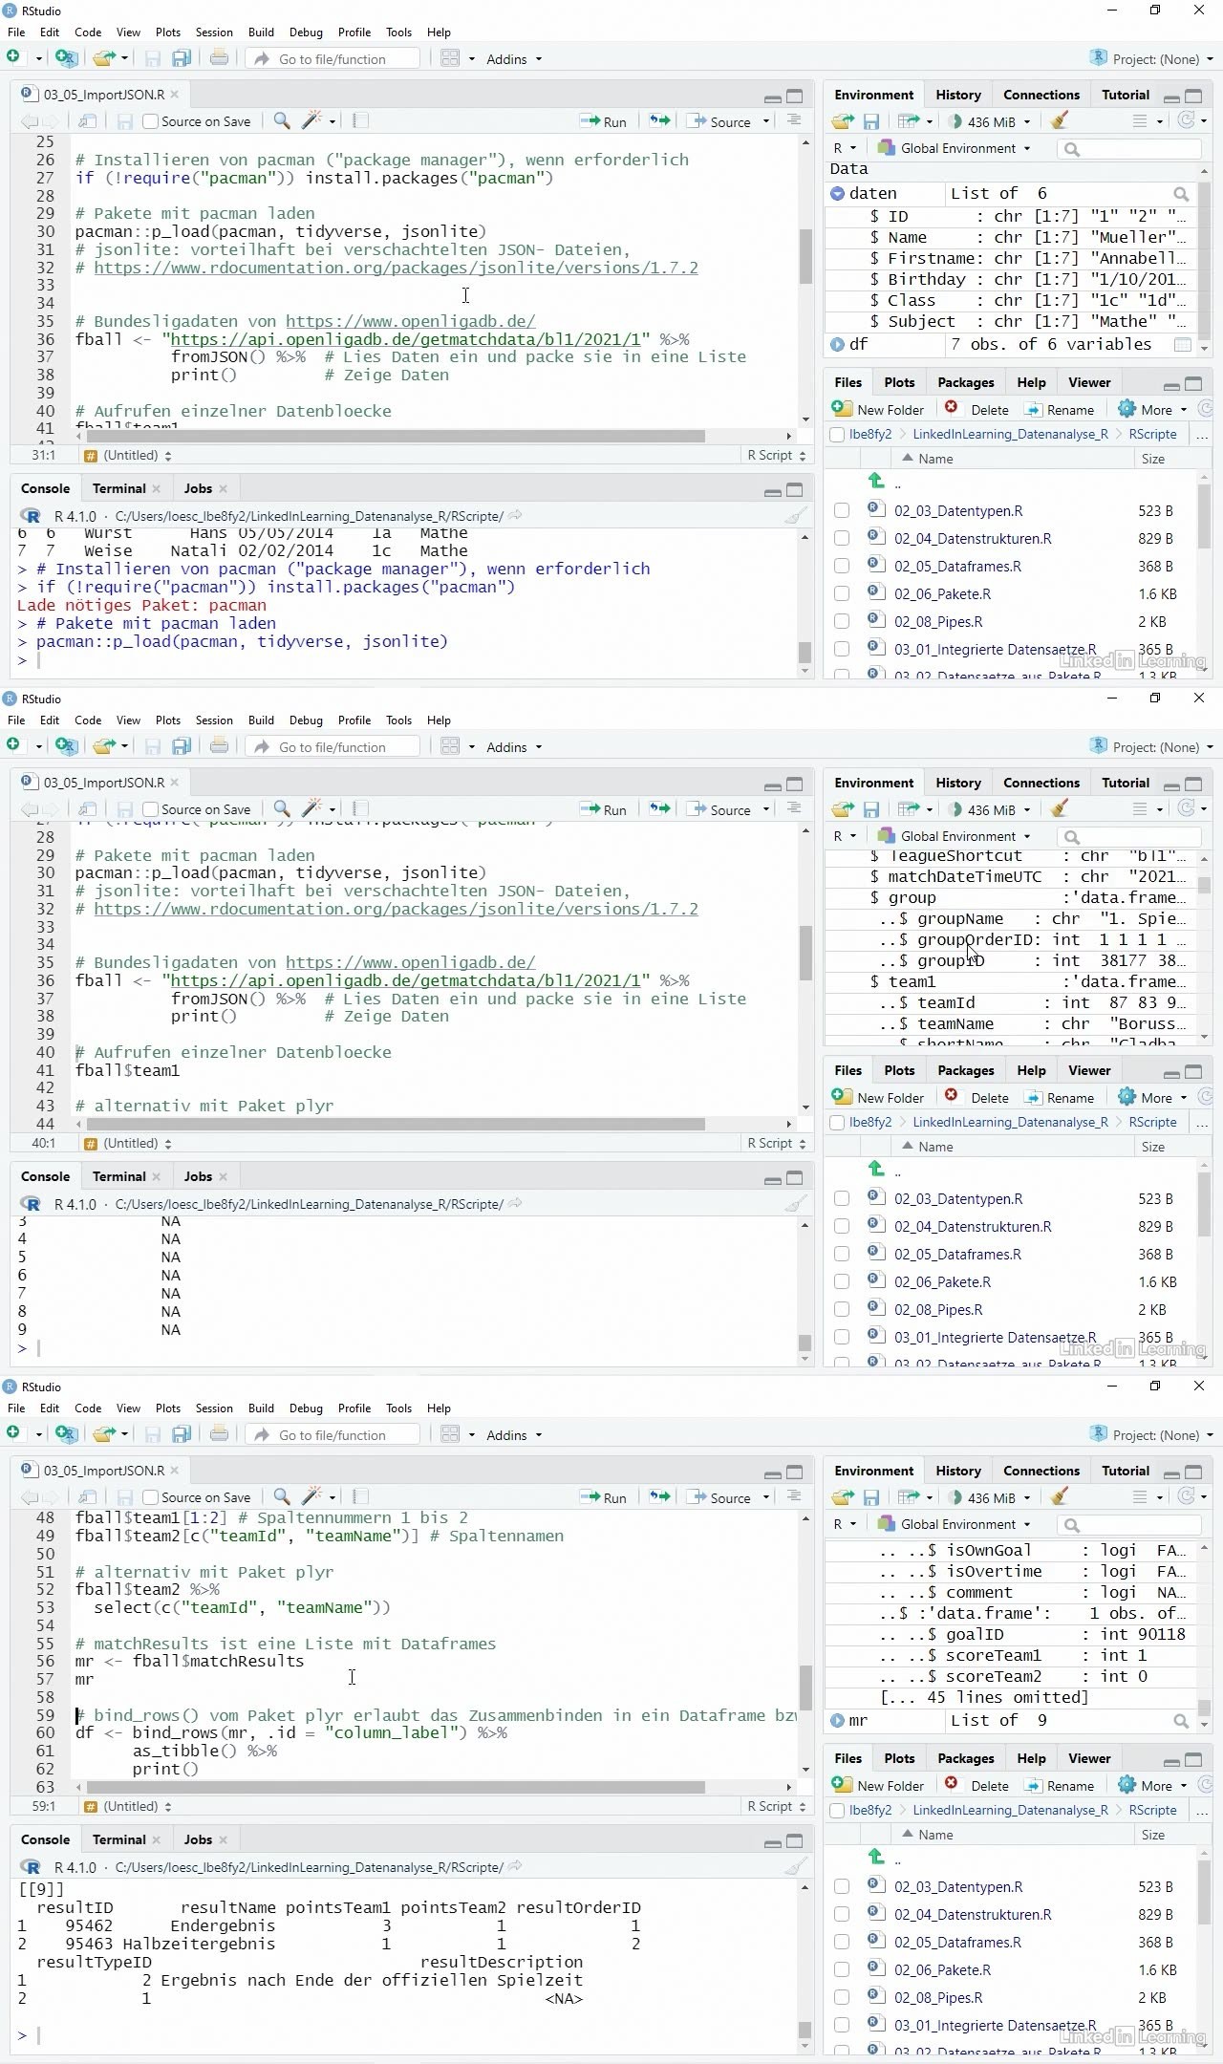Open Terminal tab beside console showing pacman::p_load output
Screen dimensions: 1223x2064
[x=118, y=488]
